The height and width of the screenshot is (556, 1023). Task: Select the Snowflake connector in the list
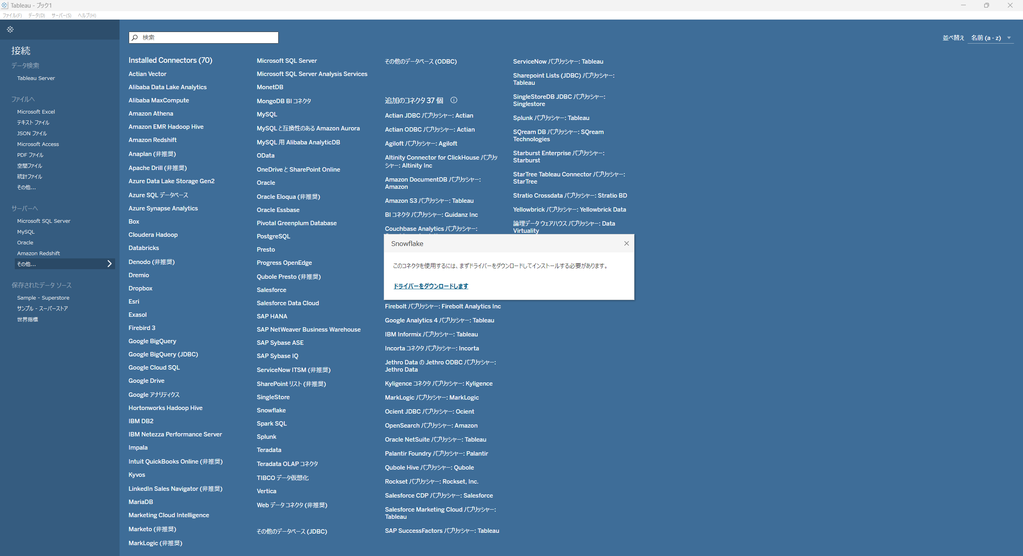(271, 410)
